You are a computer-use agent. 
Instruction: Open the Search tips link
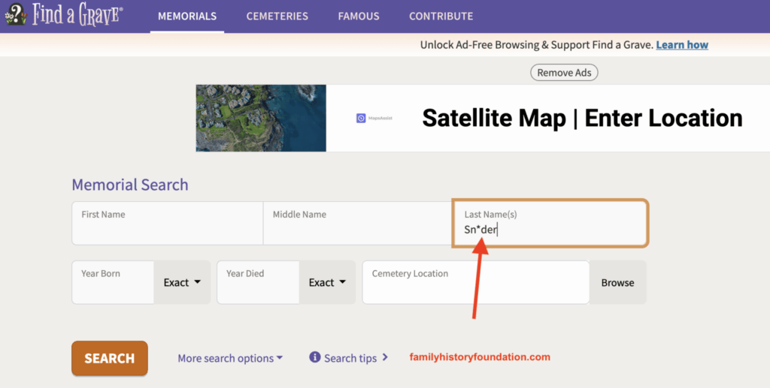[x=350, y=358]
